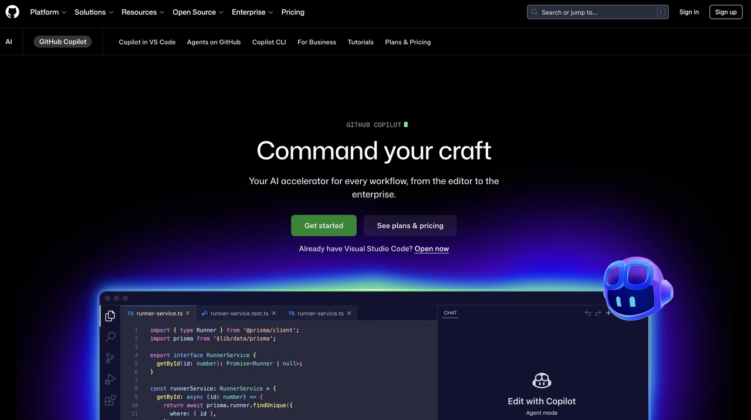Click code line export interface RunnerService
751x420 pixels.
(x=203, y=355)
